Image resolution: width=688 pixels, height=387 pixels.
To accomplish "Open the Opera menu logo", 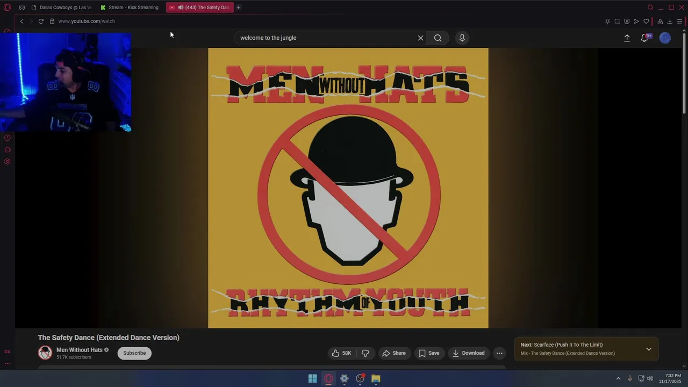I will pyautogui.click(x=7, y=8).
